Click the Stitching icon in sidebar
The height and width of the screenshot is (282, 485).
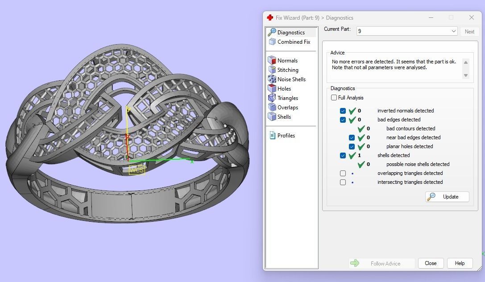pyautogui.click(x=272, y=70)
